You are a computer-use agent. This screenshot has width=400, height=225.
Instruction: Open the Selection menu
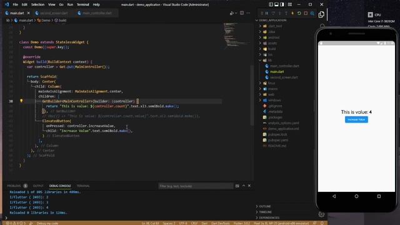(x=37, y=4)
